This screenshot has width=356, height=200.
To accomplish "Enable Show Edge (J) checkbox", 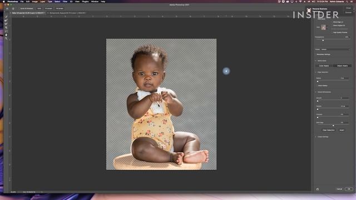I will pyautogui.click(x=338, y=22).
